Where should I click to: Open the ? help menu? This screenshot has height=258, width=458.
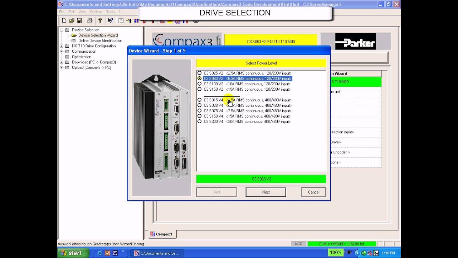click(120, 12)
